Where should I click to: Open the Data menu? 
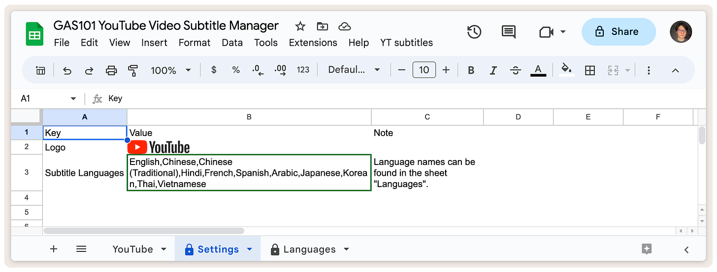click(x=232, y=43)
